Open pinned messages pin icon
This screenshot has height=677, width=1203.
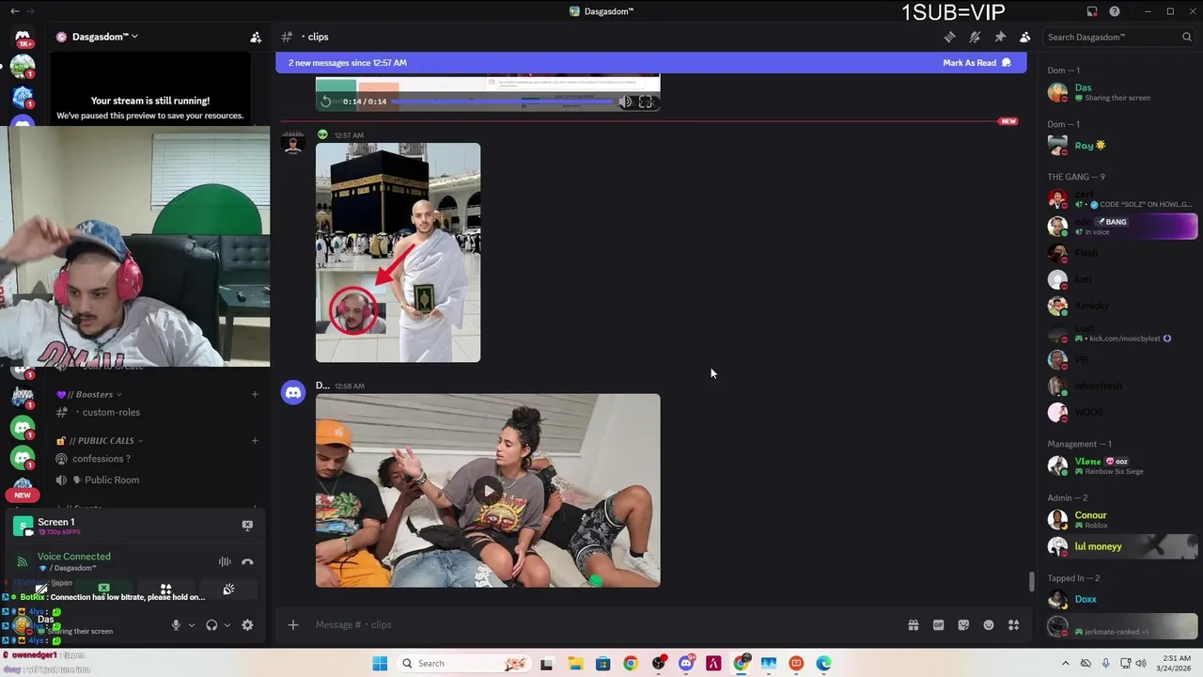pyautogui.click(x=1000, y=37)
